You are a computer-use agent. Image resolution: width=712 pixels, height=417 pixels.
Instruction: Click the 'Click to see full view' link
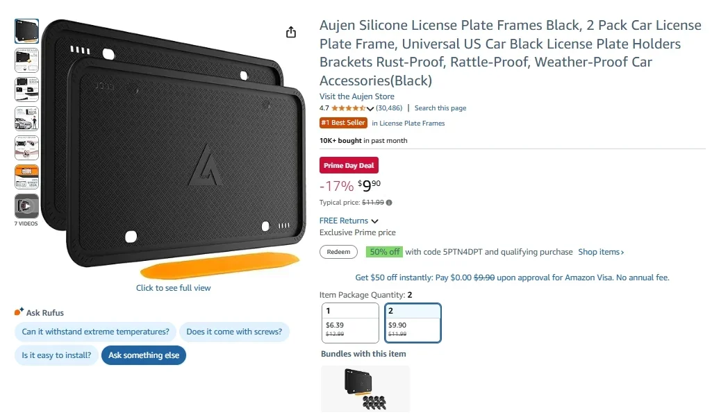tap(173, 287)
